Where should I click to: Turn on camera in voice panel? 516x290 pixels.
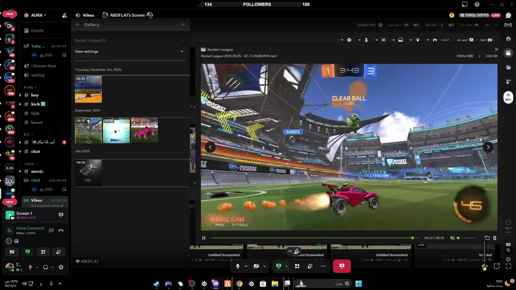tap(12, 252)
